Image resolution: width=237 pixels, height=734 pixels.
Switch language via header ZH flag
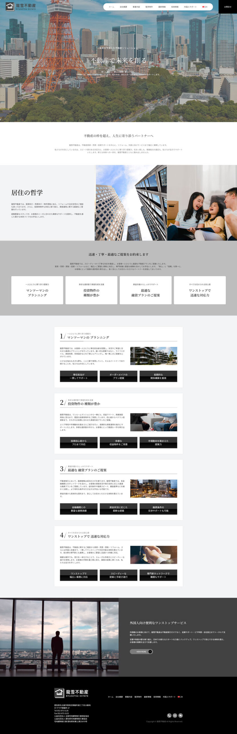pos(205,7)
